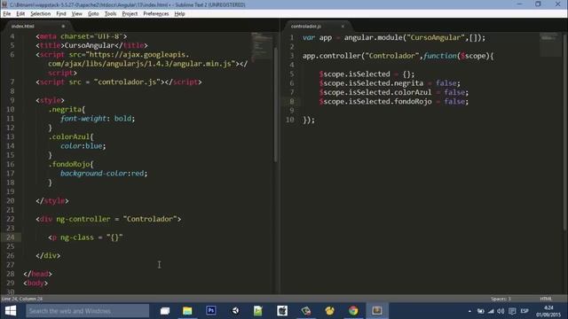Click the '$scope.isSelected.negrita = false;' line

(390, 83)
